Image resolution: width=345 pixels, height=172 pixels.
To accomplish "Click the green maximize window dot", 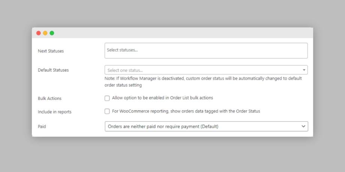I will coord(52,33).
